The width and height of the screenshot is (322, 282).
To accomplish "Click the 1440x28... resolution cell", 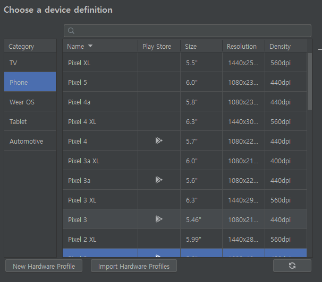I will (243, 240).
